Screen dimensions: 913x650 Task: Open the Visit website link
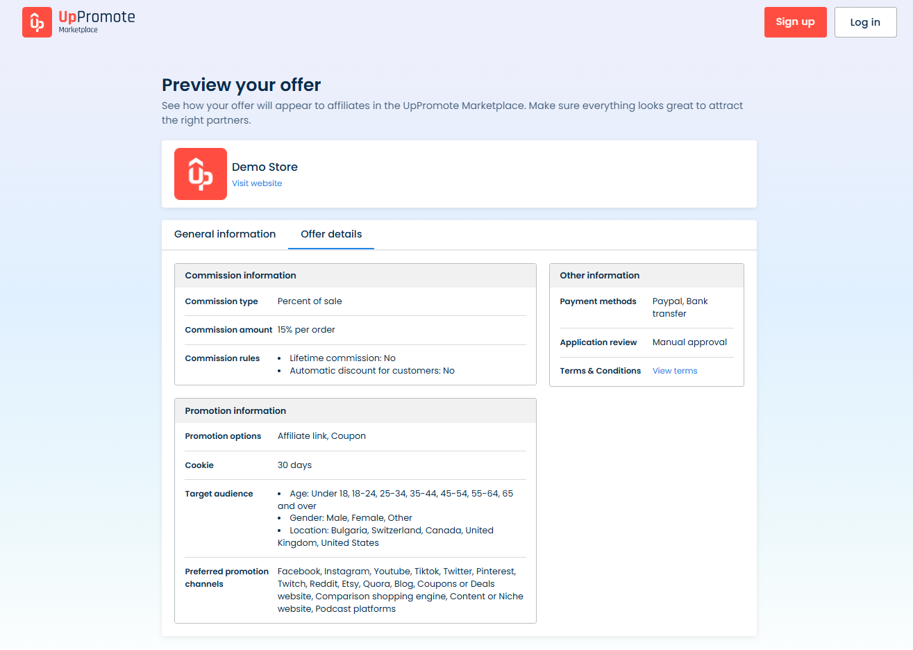(x=257, y=183)
